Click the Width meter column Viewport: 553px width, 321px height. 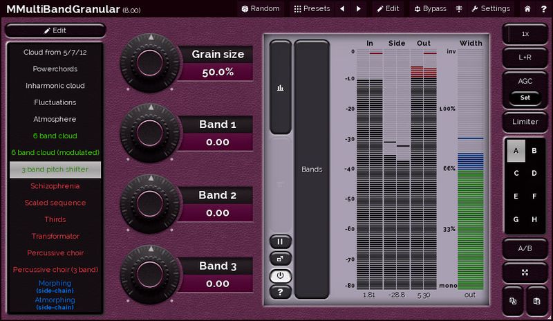coord(471,169)
